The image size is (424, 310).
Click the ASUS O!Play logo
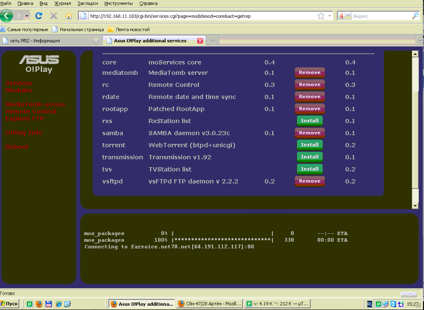(x=39, y=63)
